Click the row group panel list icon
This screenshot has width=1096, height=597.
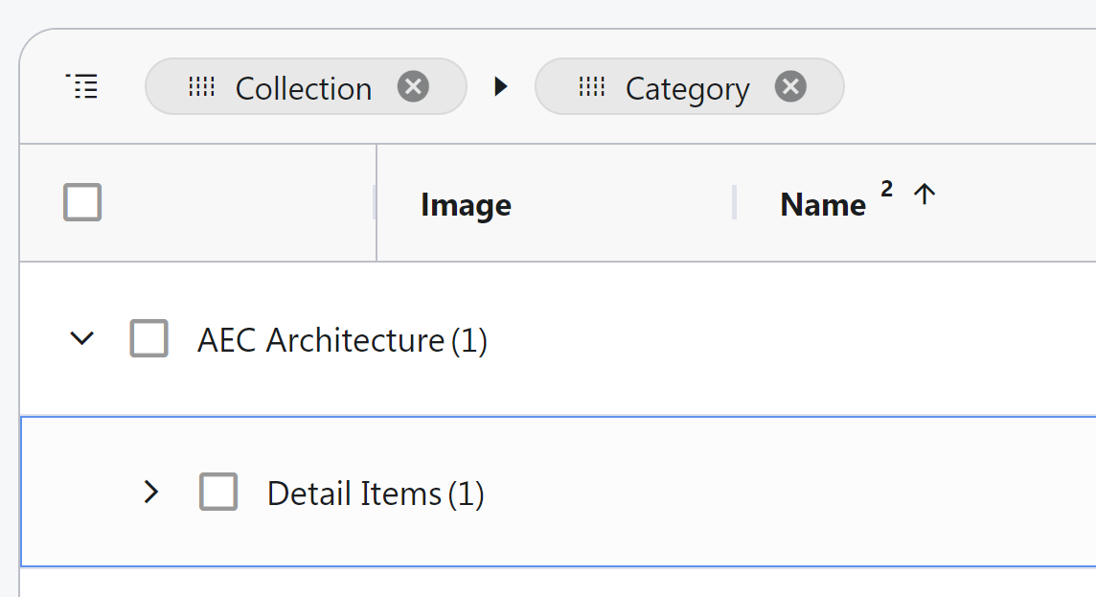coord(82,86)
